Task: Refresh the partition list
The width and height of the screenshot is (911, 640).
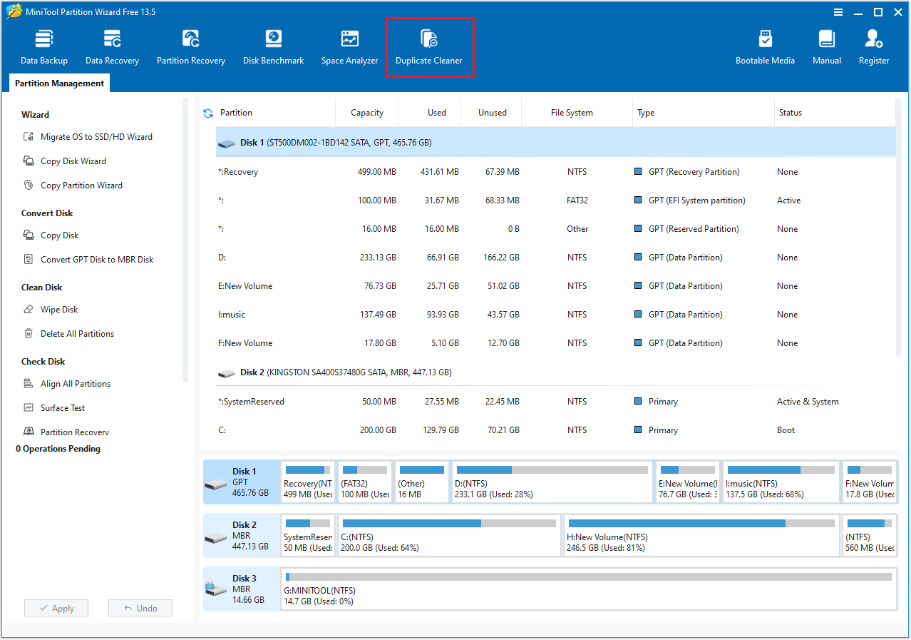Action: [x=208, y=112]
